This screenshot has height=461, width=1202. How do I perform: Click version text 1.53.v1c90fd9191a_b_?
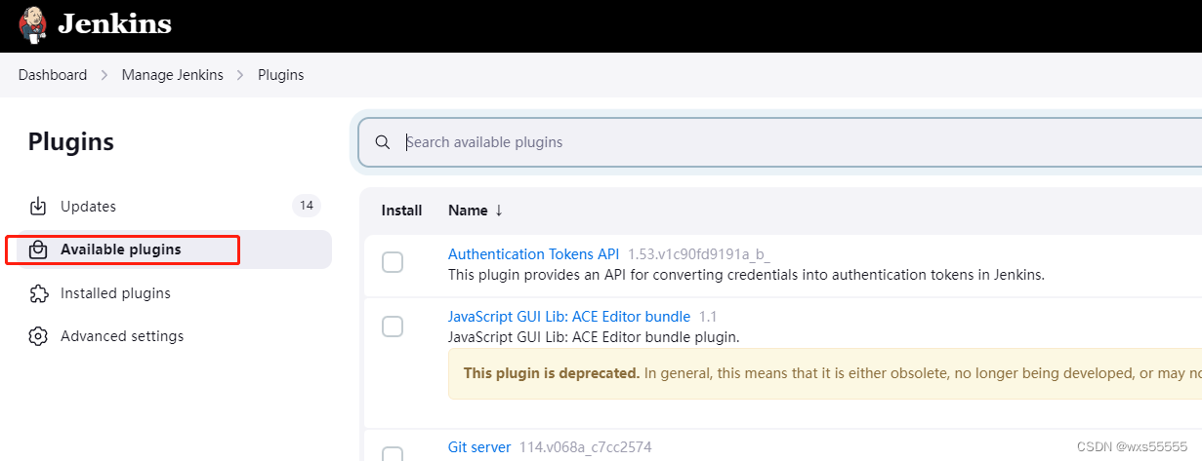698,254
